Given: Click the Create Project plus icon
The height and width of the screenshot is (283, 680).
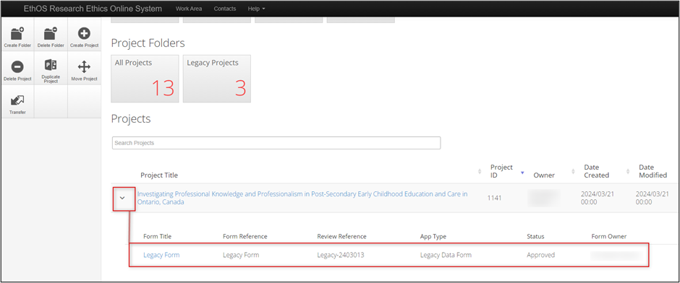Looking at the screenshot, I should (84, 34).
